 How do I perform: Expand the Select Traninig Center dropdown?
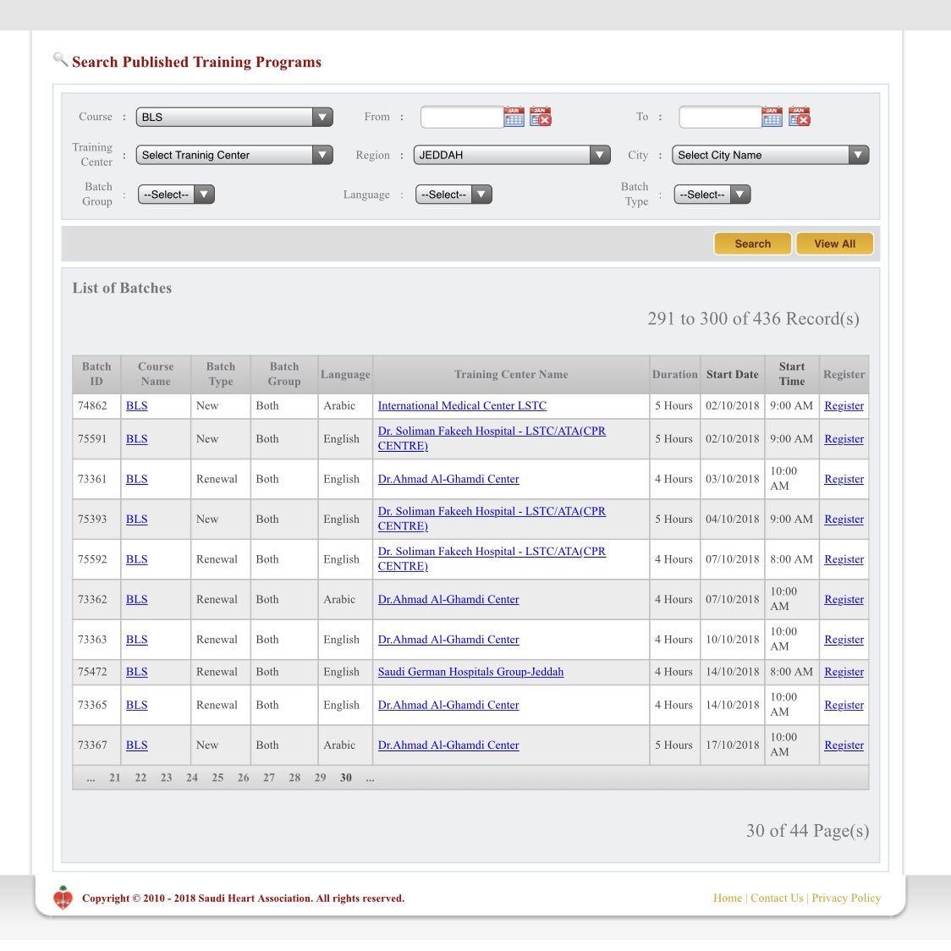click(x=234, y=156)
